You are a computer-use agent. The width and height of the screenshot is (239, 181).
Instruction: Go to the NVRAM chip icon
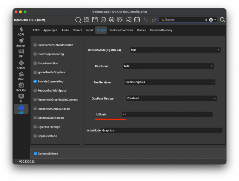point(21,87)
